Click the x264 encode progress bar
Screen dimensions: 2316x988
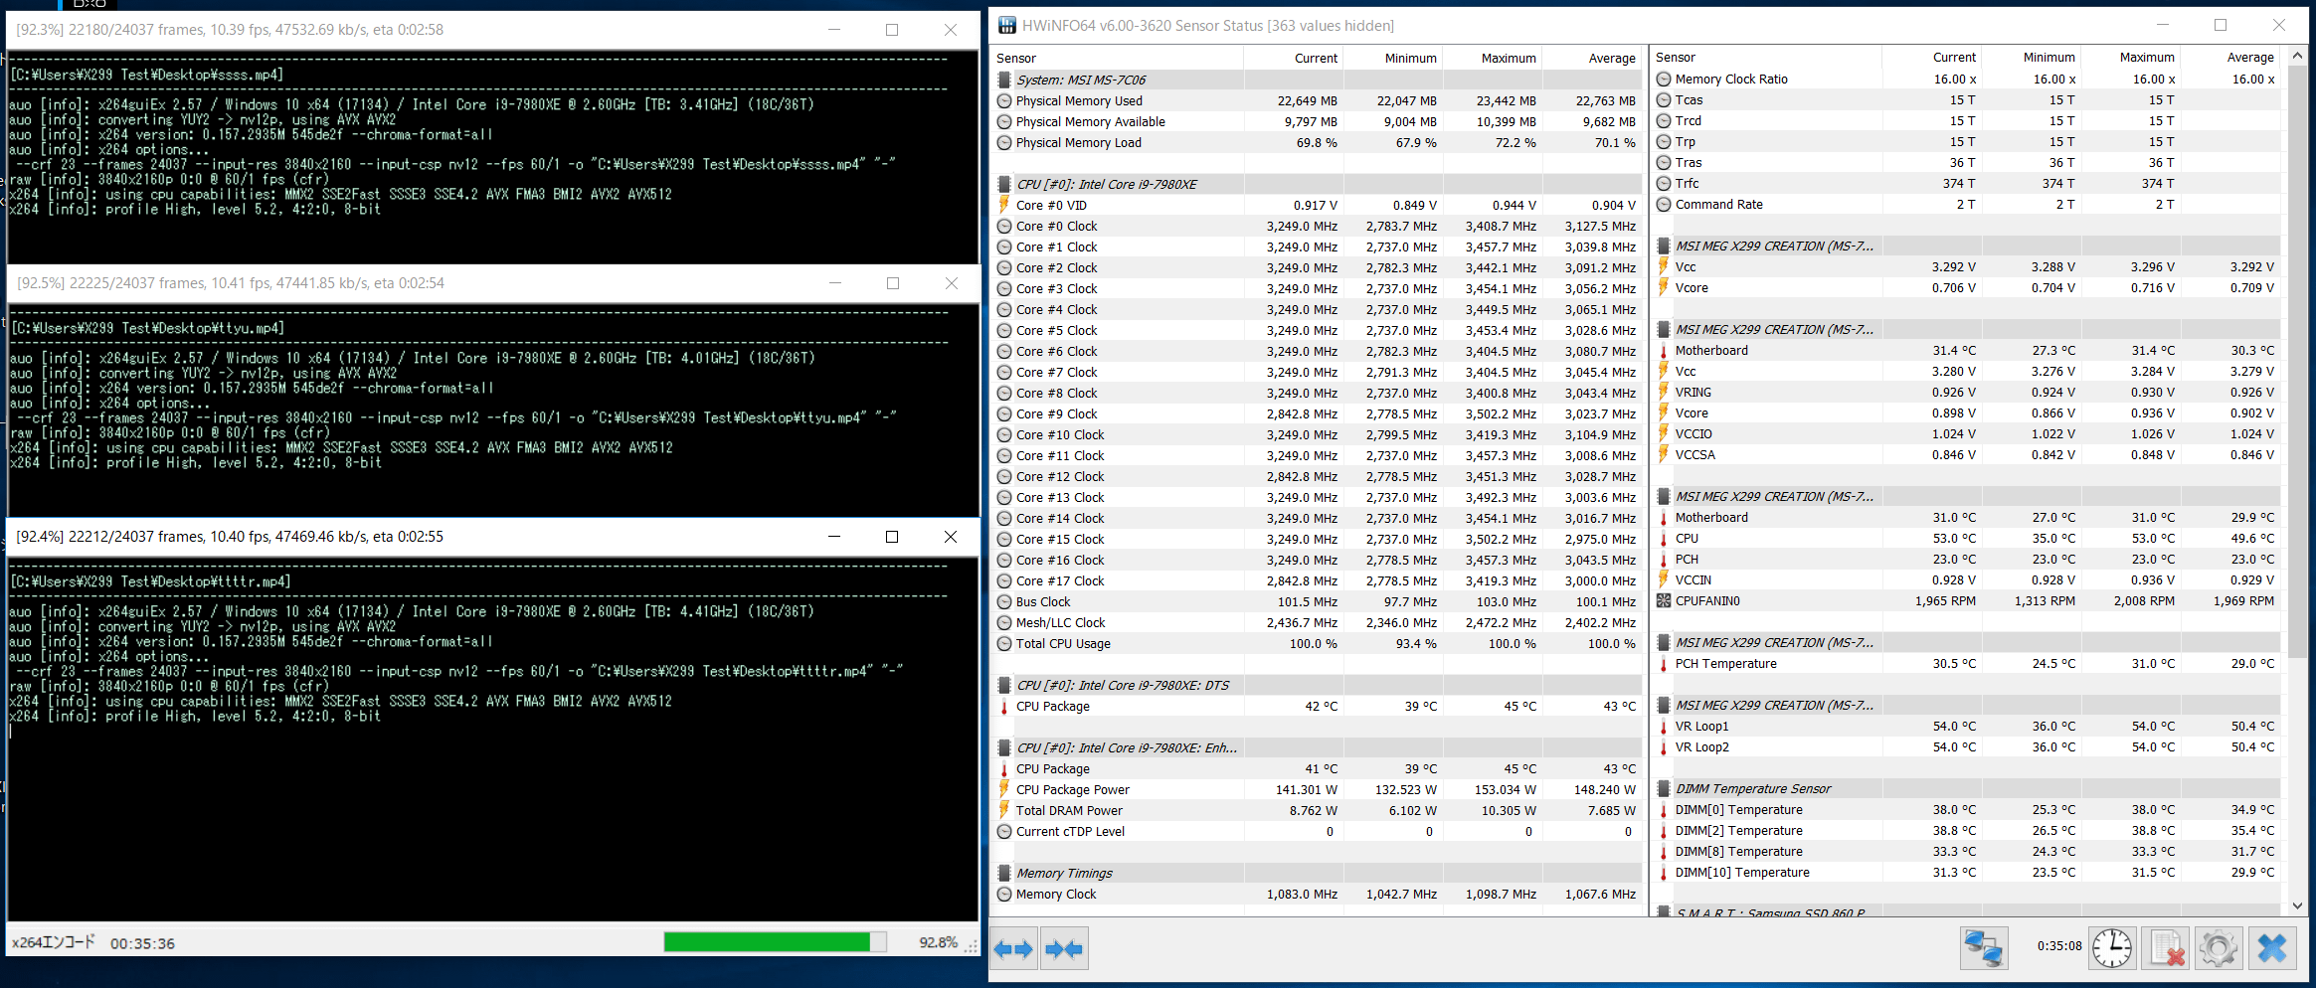click(x=775, y=941)
